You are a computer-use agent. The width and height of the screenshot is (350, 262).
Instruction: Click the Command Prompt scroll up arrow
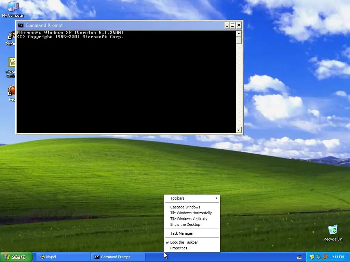239,34
